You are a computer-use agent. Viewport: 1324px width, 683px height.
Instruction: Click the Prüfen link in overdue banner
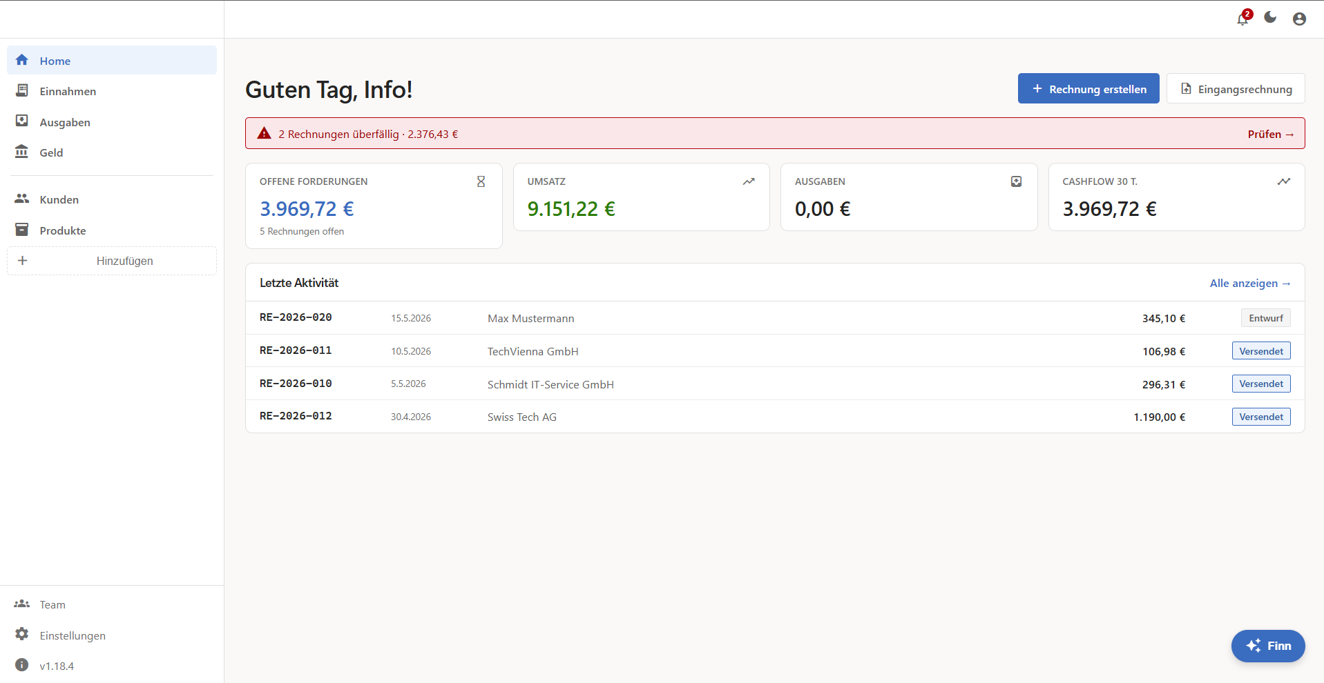click(x=1271, y=134)
